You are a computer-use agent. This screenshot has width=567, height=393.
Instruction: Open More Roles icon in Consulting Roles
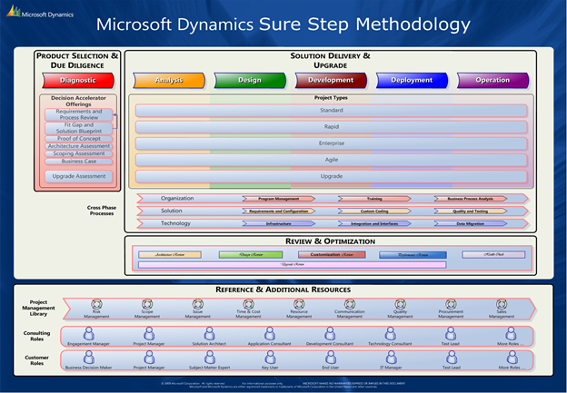pos(511,334)
